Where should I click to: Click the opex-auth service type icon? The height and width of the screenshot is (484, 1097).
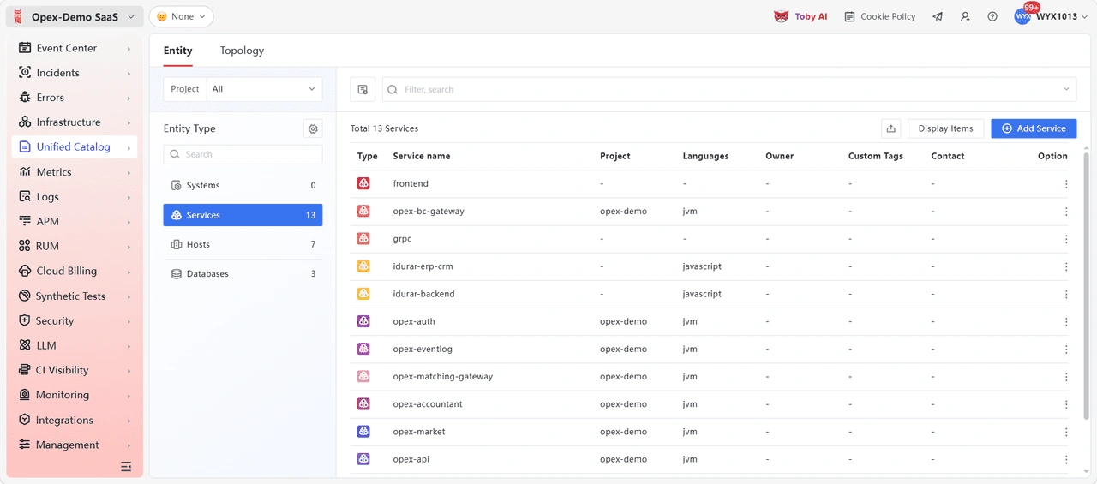(x=363, y=321)
